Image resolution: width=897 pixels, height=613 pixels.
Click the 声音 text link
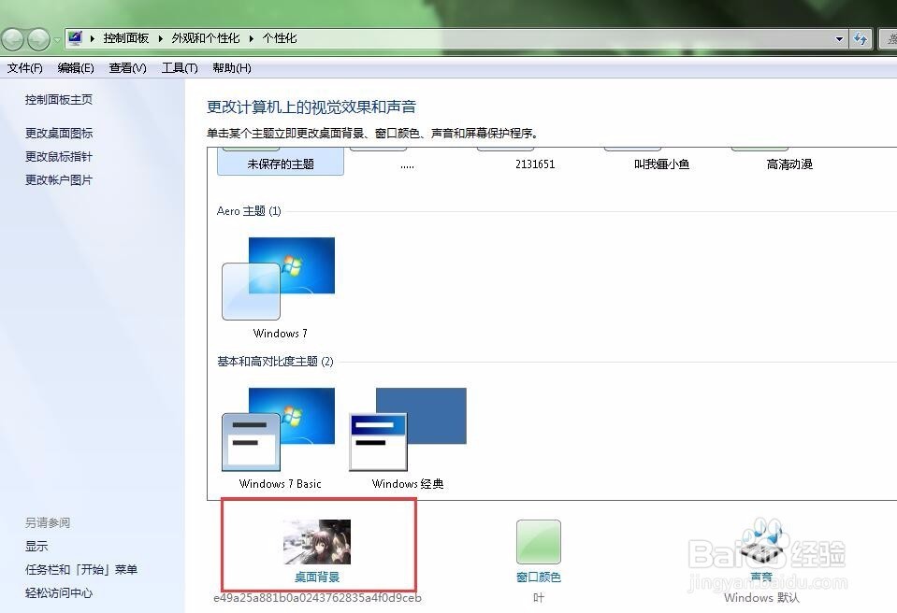click(761, 577)
